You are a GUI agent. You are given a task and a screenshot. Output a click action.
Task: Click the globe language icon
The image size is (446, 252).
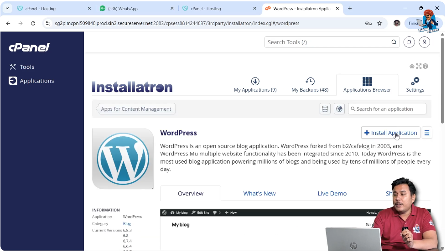point(339,109)
